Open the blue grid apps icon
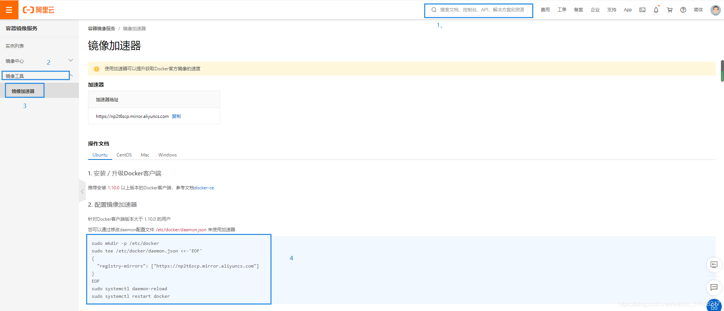Image resolution: width=724 pixels, height=311 pixels. [x=714, y=306]
